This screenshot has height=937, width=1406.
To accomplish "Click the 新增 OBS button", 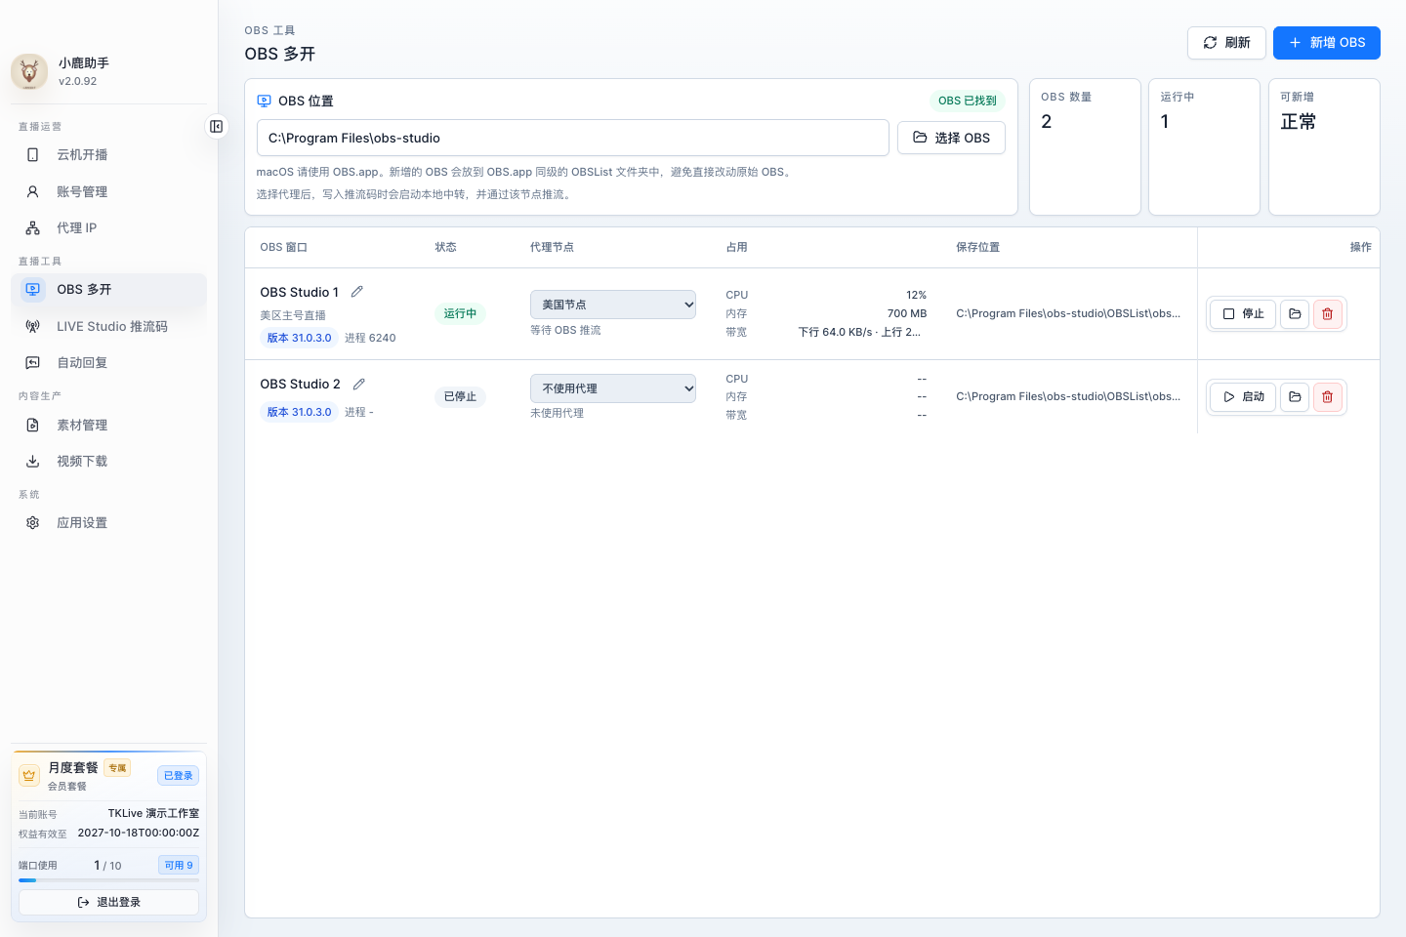I will [1327, 43].
